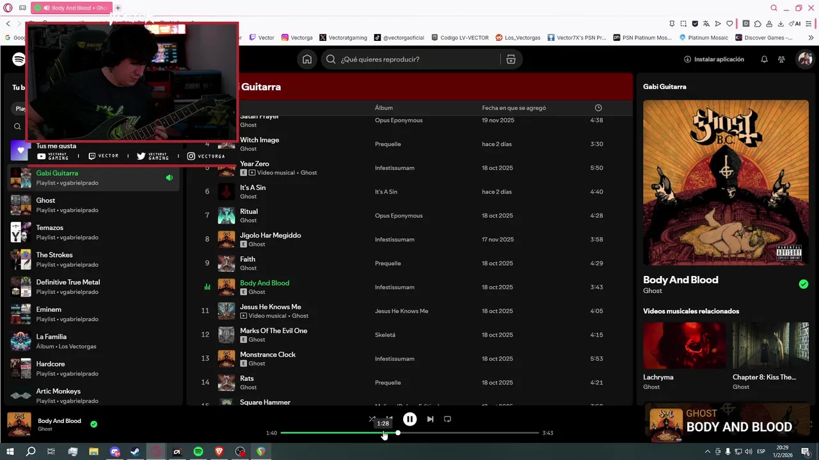Open Spotify from the Windows taskbar
Image resolution: width=819 pixels, height=460 pixels.
(198, 452)
